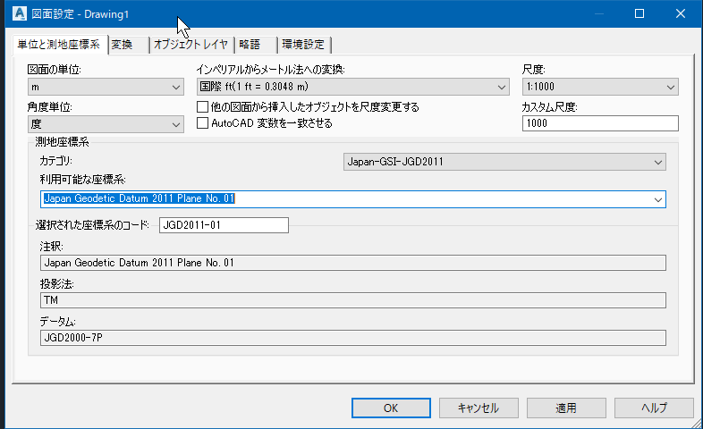Expand the 図面の単位 dropdown
The width and height of the screenshot is (703, 429).
point(106,87)
